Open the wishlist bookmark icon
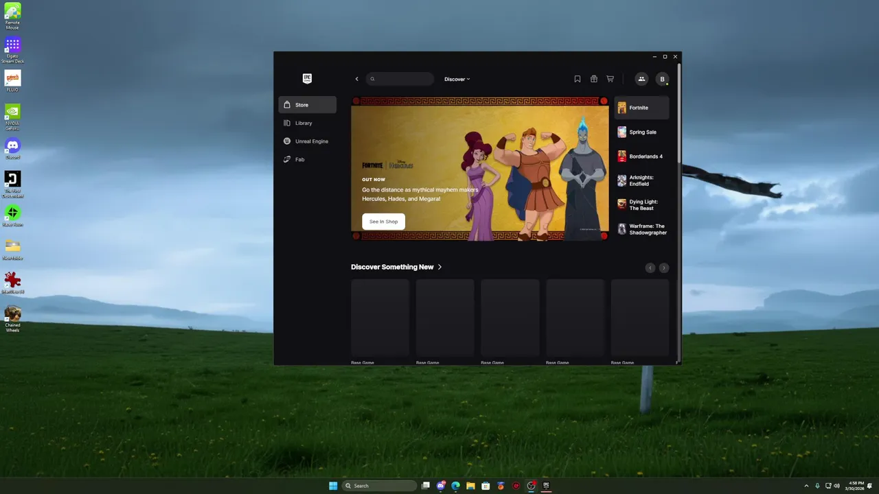The width and height of the screenshot is (879, 494). (578, 79)
